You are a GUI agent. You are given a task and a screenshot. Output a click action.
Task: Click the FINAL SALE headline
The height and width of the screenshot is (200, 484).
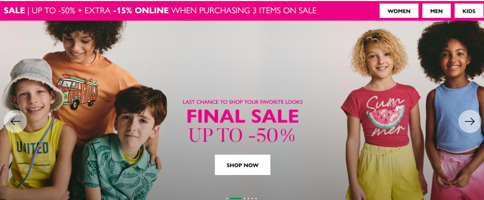point(242,116)
